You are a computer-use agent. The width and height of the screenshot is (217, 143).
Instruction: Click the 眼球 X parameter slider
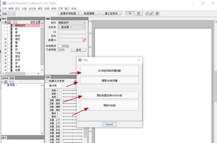click(70, 113)
